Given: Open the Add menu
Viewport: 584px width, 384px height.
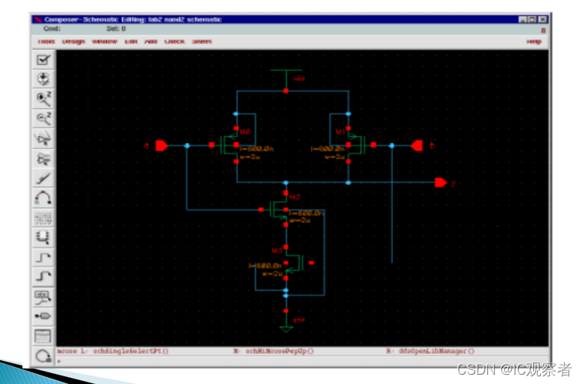Looking at the screenshot, I should pyautogui.click(x=152, y=41).
